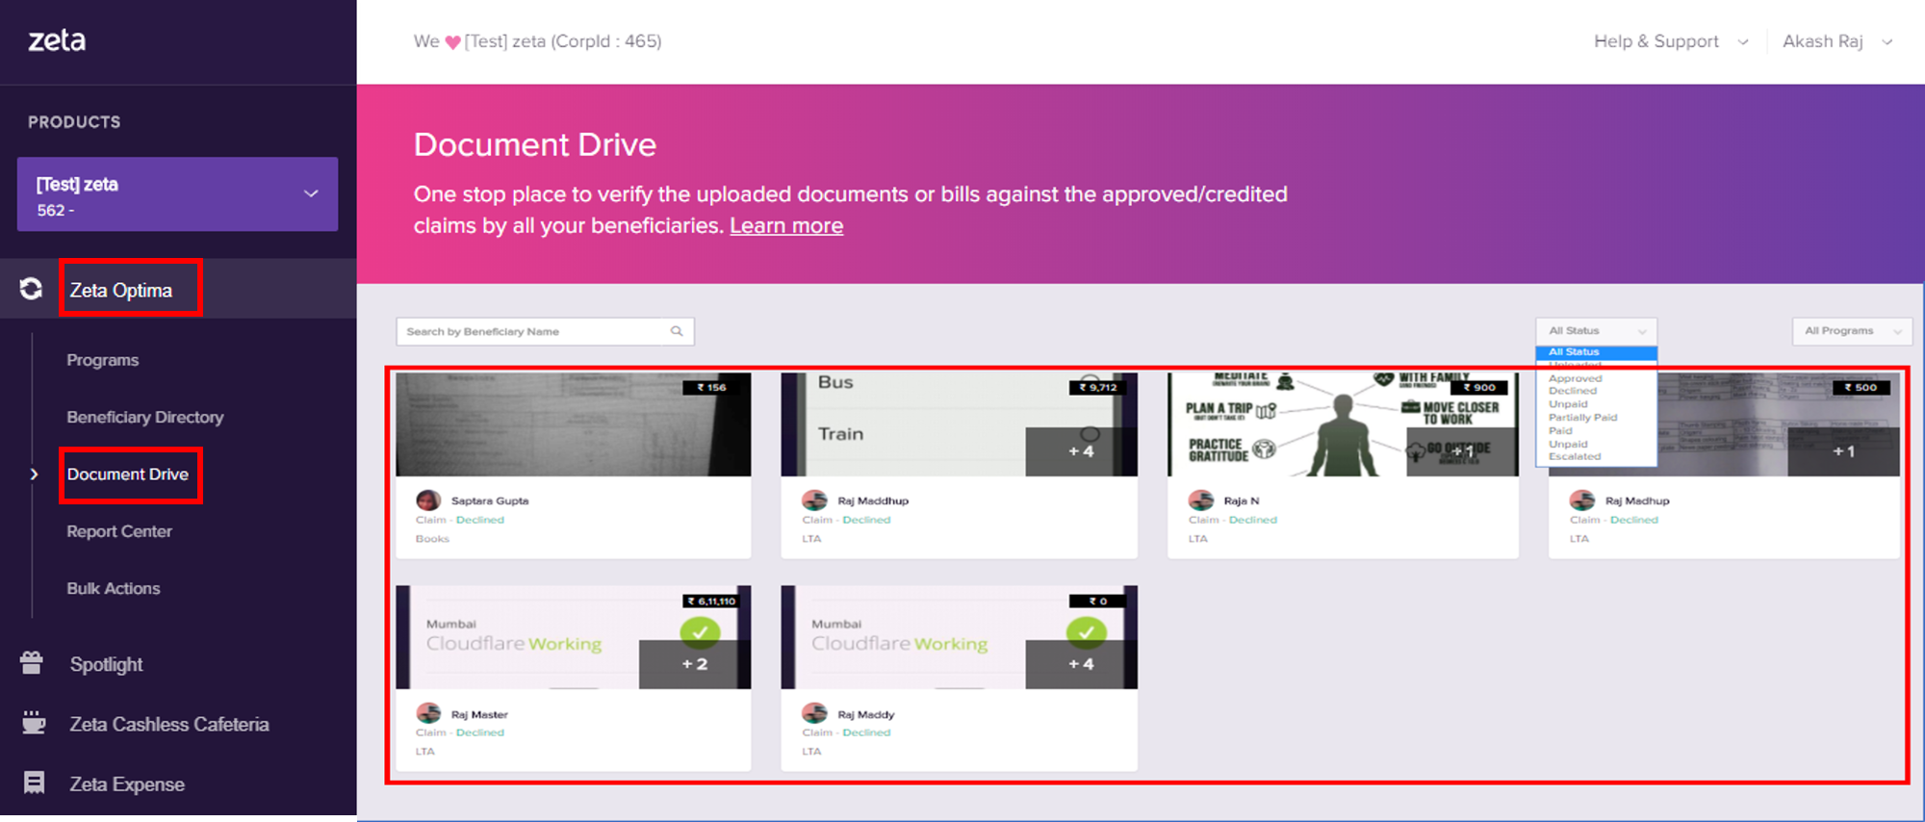Open Raj Master's Cloudflare thumbnail
This screenshot has width=1925, height=822.
[574, 637]
